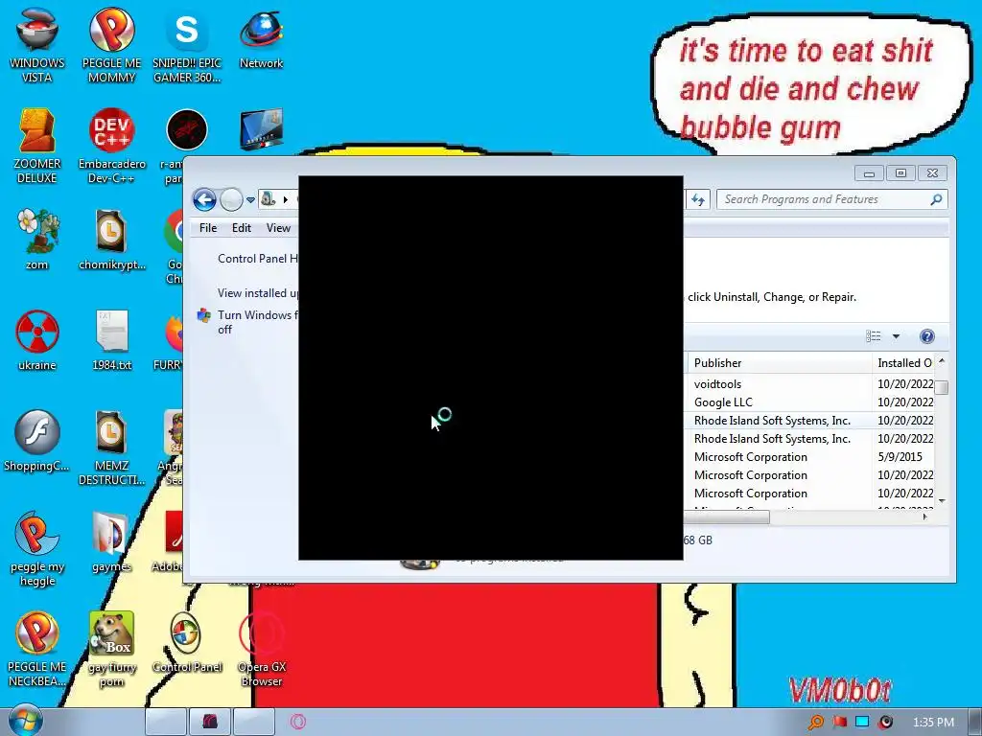This screenshot has height=736, width=982.
Task: Open Control Panel Home link
Action: pos(257,259)
